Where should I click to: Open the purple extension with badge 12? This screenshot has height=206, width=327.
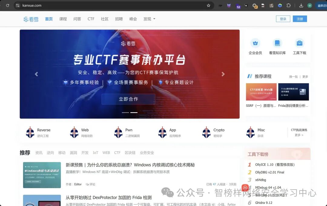238,6
